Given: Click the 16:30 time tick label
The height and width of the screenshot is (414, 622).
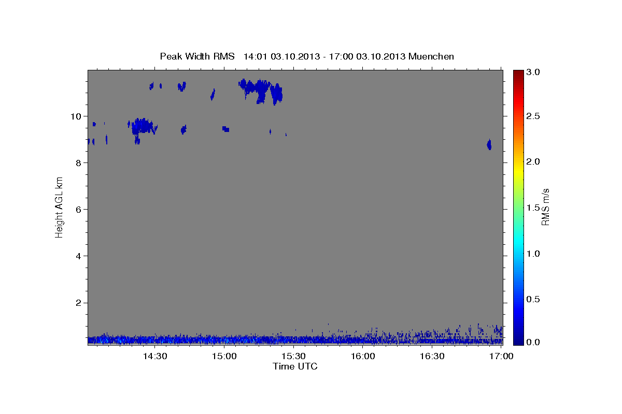Looking at the screenshot, I should [x=432, y=357].
